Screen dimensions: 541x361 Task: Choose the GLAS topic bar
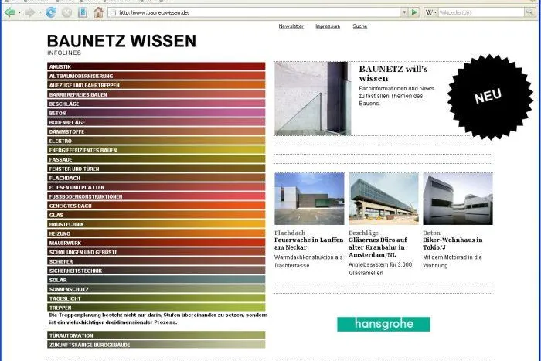point(156,215)
